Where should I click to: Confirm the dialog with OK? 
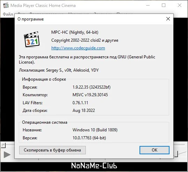pyautogui.click(x=155, y=150)
